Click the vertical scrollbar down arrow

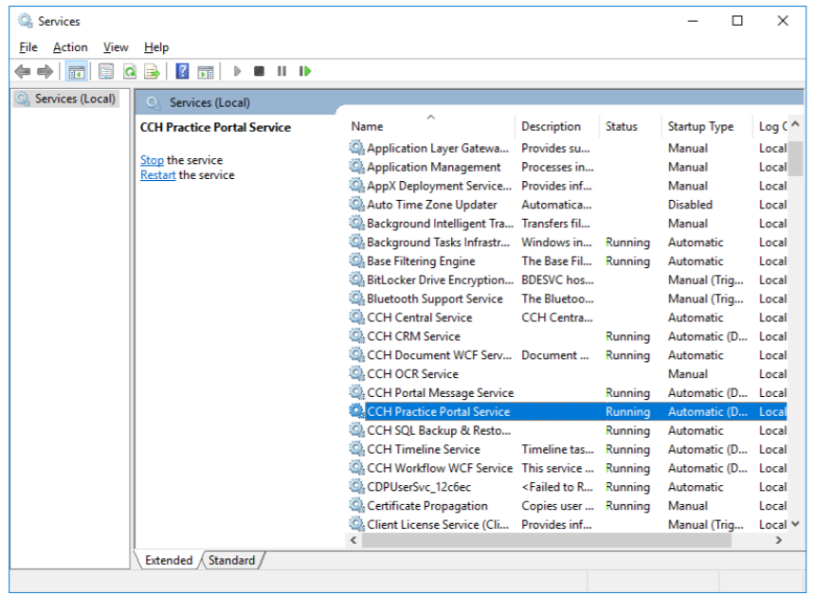pos(796,525)
